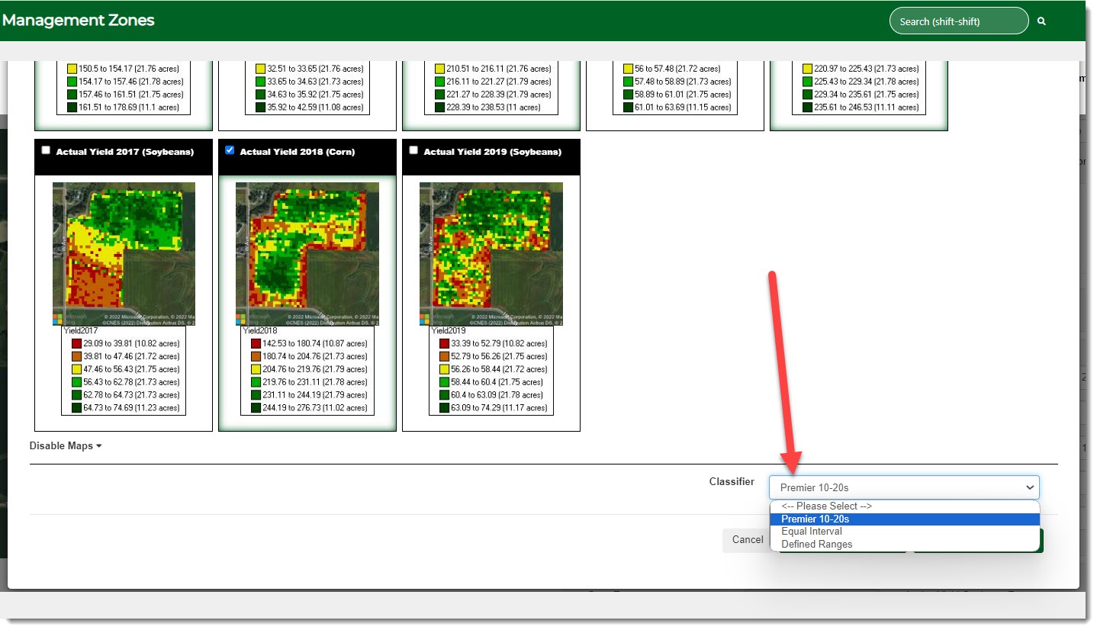1097x630 pixels.
Task: Click the red swatch in Yield2017 legend
Action: pyautogui.click(x=76, y=344)
